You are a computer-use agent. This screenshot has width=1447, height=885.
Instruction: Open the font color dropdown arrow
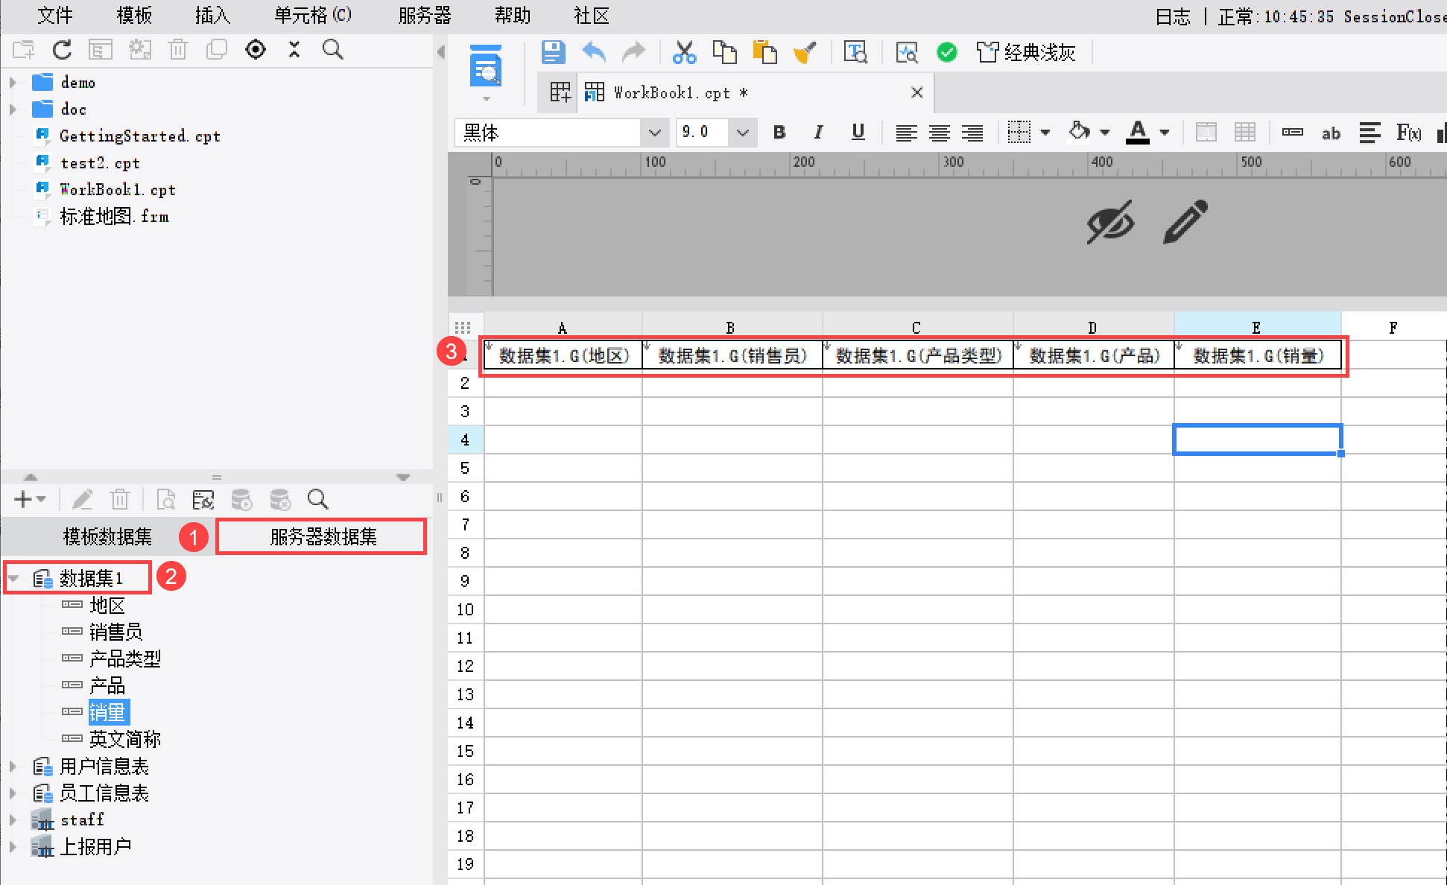[x=1165, y=133]
